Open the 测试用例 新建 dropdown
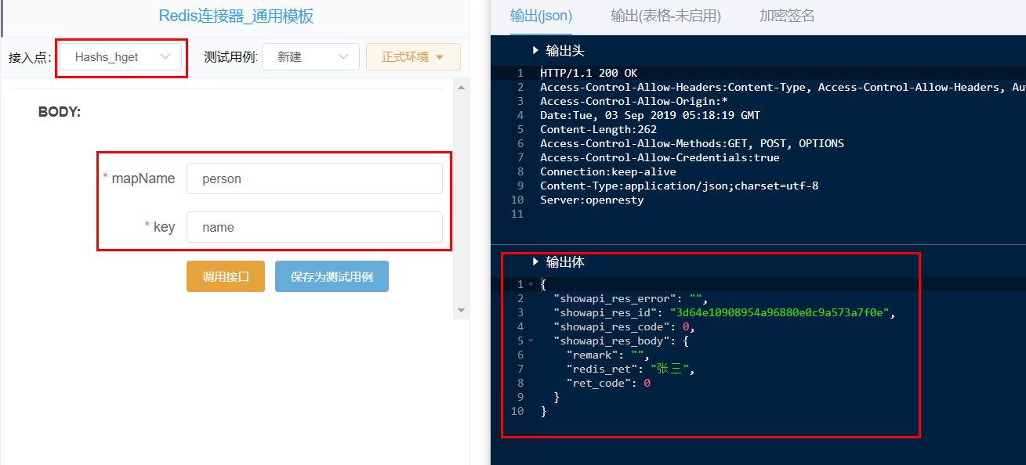1026x465 pixels. pyautogui.click(x=310, y=57)
